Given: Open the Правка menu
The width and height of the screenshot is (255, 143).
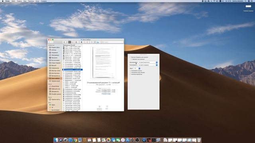Looking at the screenshot, I should [19, 1].
